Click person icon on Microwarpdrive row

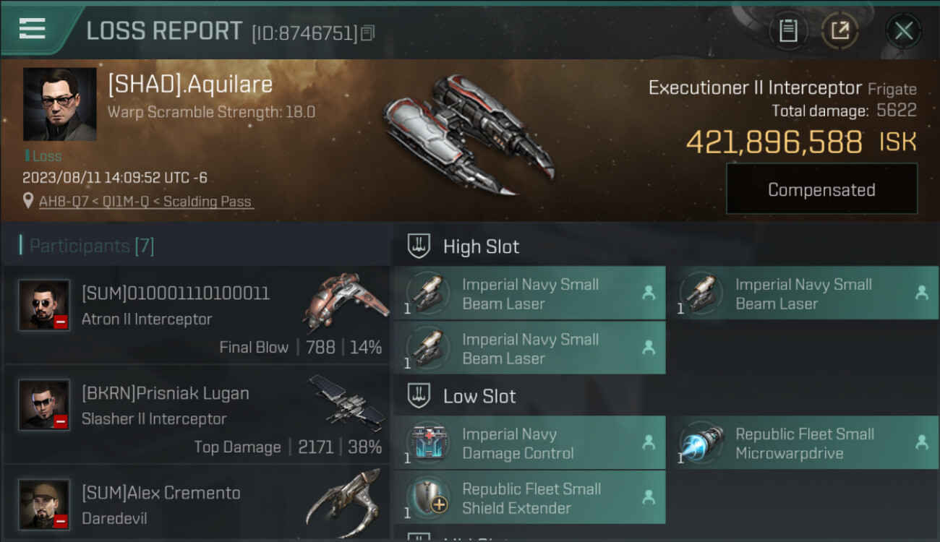coord(921,442)
